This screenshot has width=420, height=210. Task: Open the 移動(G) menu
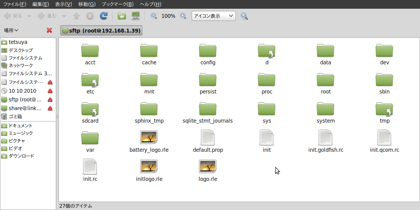(x=87, y=4)
